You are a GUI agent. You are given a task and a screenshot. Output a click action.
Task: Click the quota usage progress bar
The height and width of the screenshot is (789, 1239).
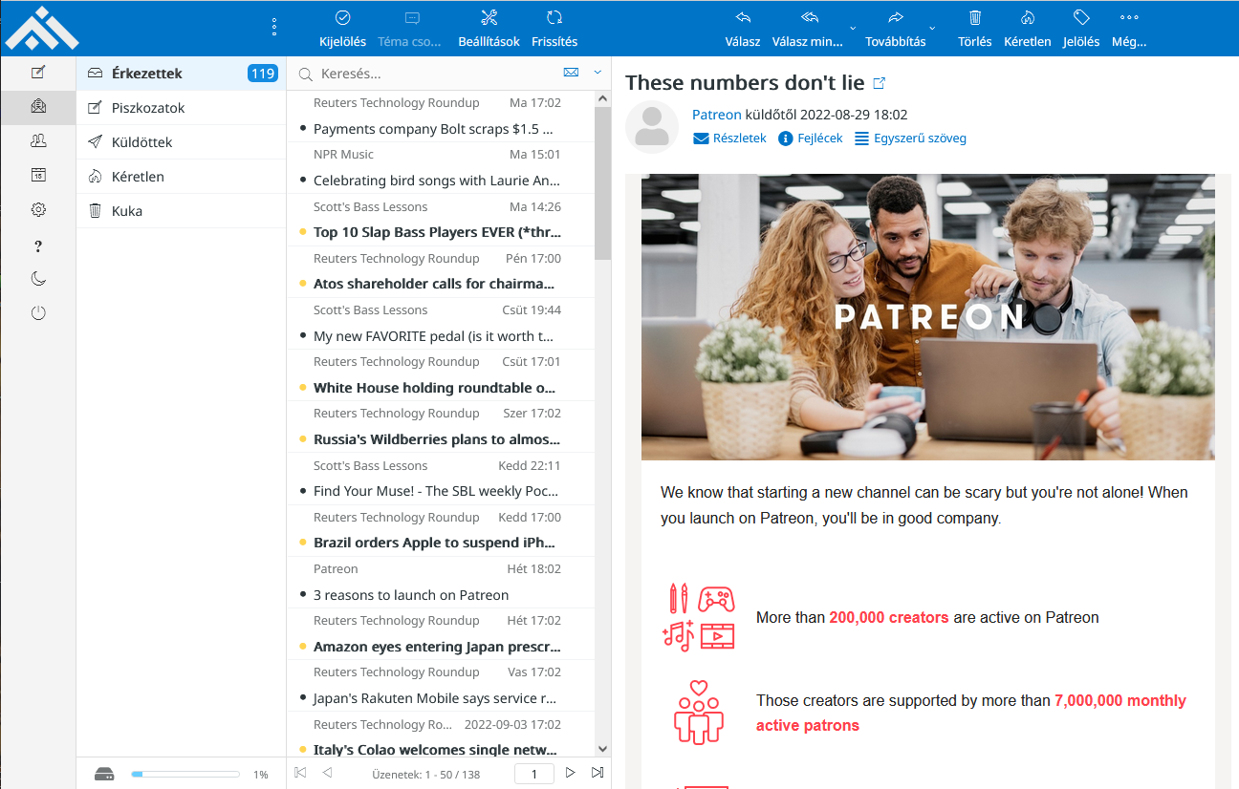[185, 774]
